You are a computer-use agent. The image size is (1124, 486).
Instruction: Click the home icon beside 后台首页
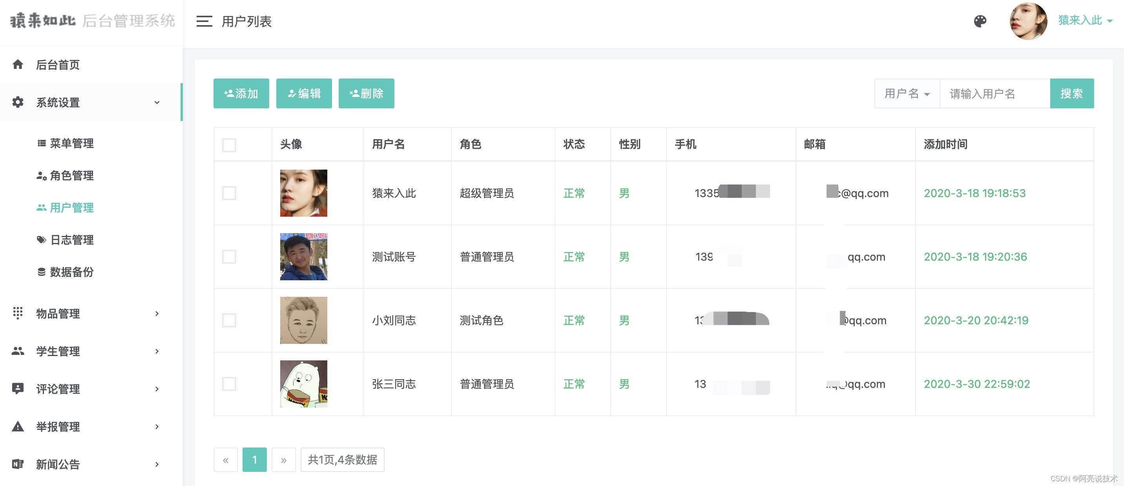coord(18,64)
